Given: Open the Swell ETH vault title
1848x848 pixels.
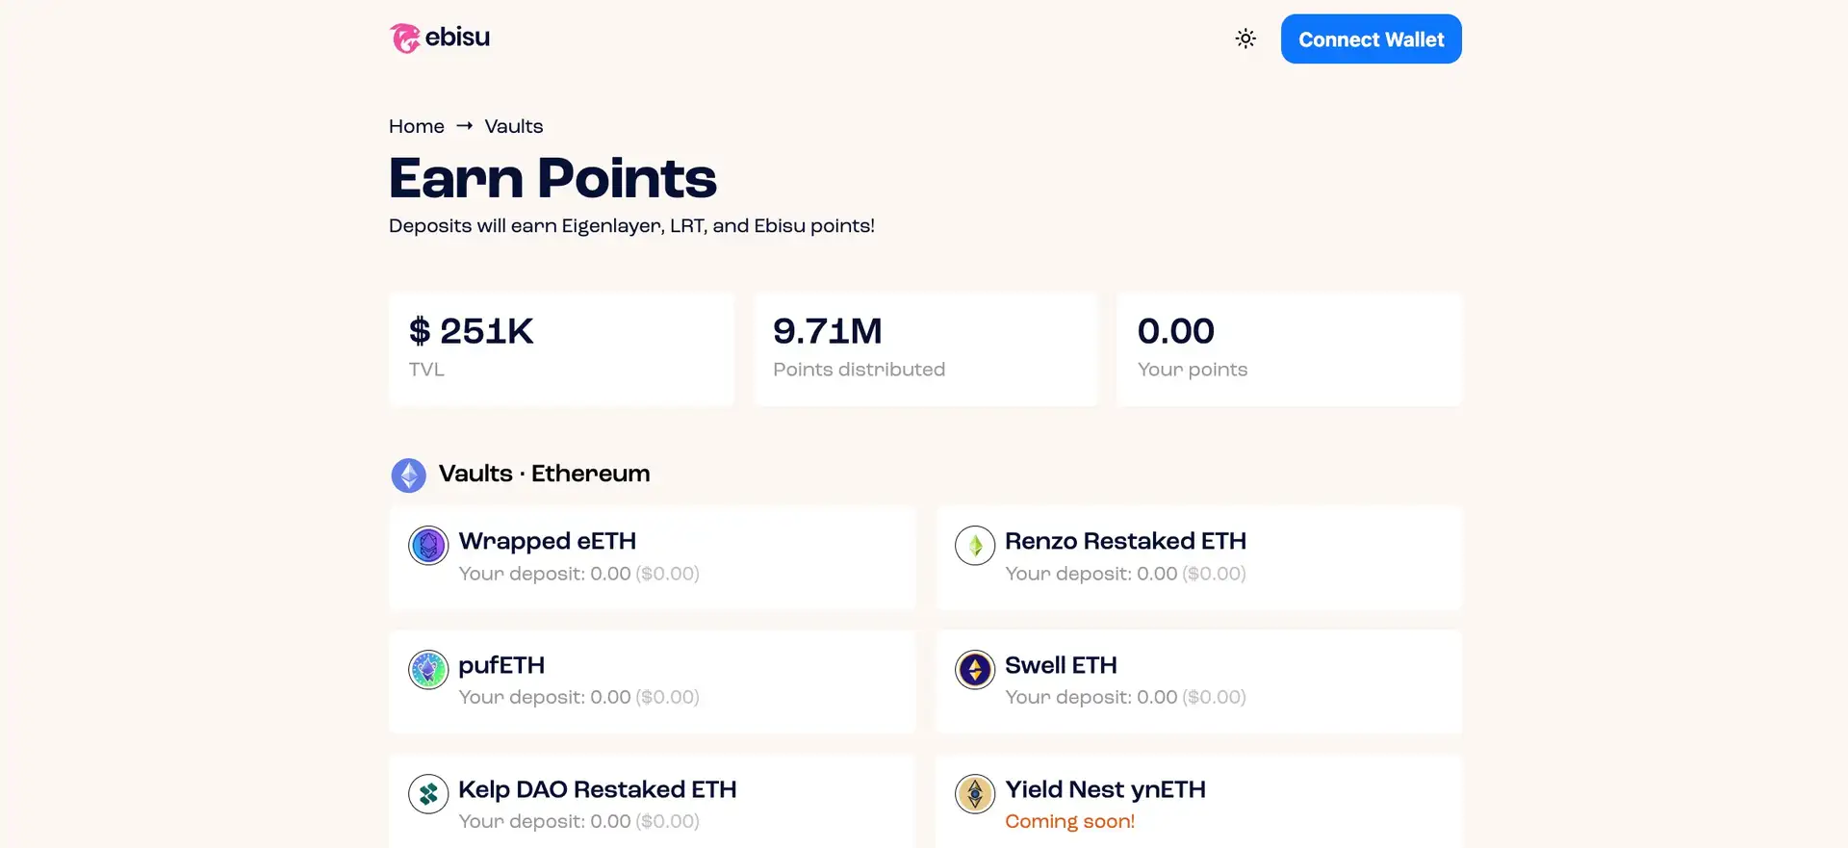Looking at the screenshot, I should [x=1061, y=665].
